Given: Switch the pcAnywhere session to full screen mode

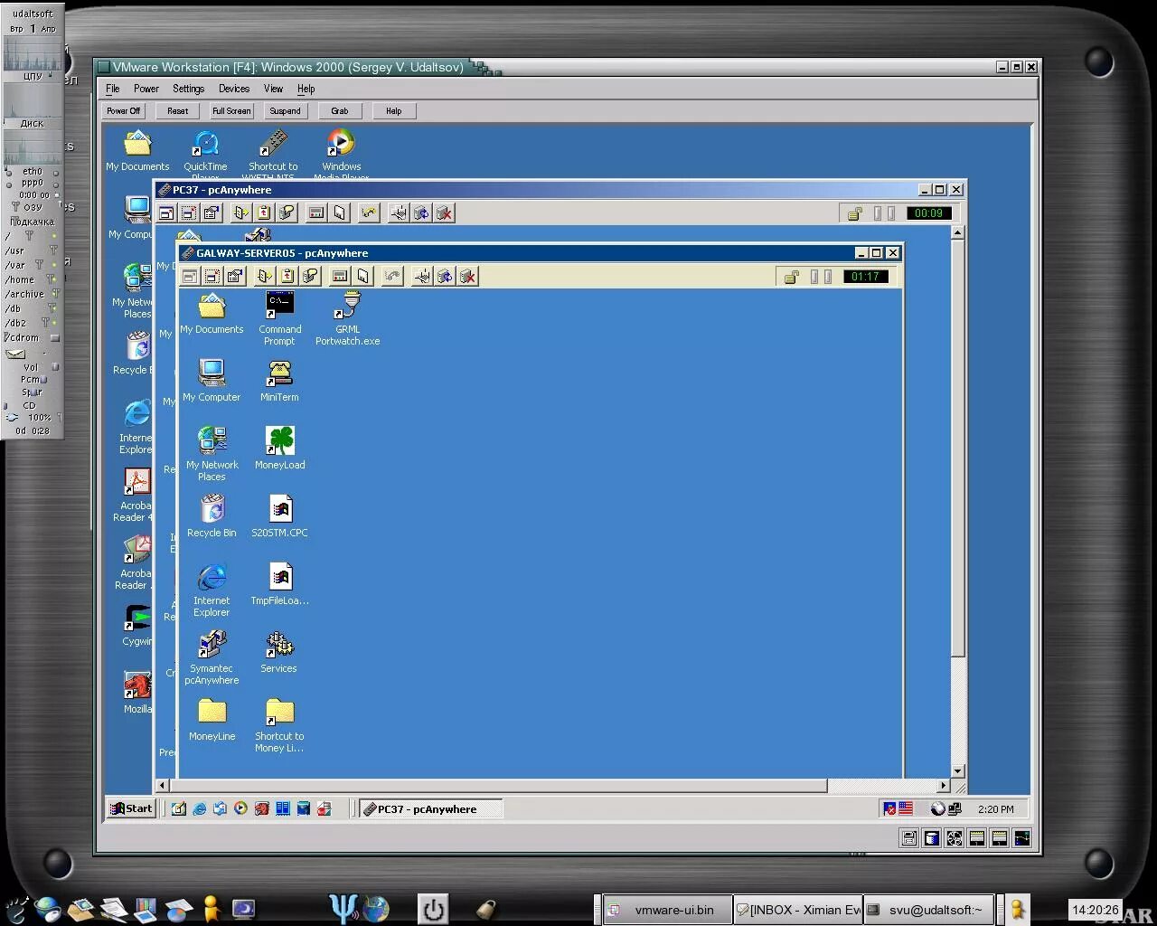Looking at the screenshot, I should pyautogui.click(x=188, y=277).
